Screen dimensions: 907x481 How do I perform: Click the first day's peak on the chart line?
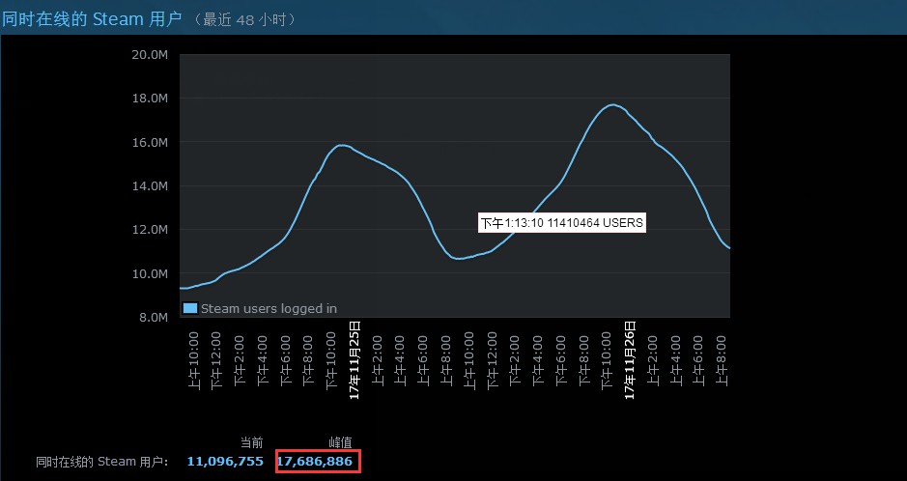(342, 145)
